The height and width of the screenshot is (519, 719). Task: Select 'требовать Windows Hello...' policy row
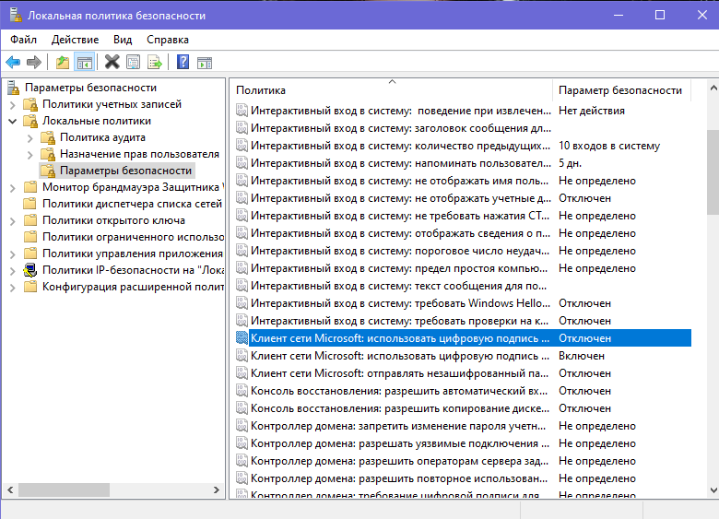pos(463,303)
